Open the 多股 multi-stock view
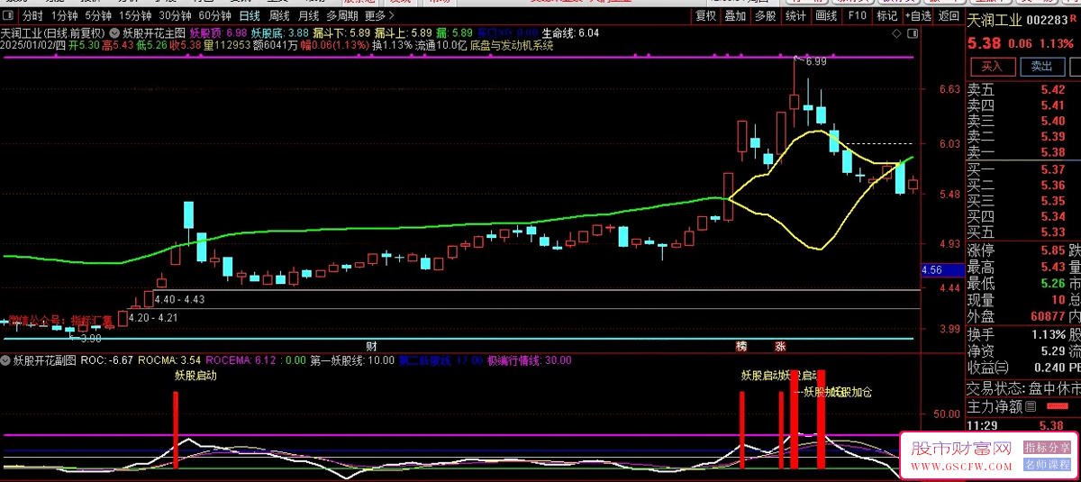This screenshot has width=1081, height=482. [x=765, y=15]
